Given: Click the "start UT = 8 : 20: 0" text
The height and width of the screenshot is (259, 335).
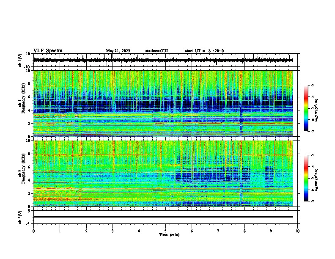Looking at the screenshot, I should point(204,51).
